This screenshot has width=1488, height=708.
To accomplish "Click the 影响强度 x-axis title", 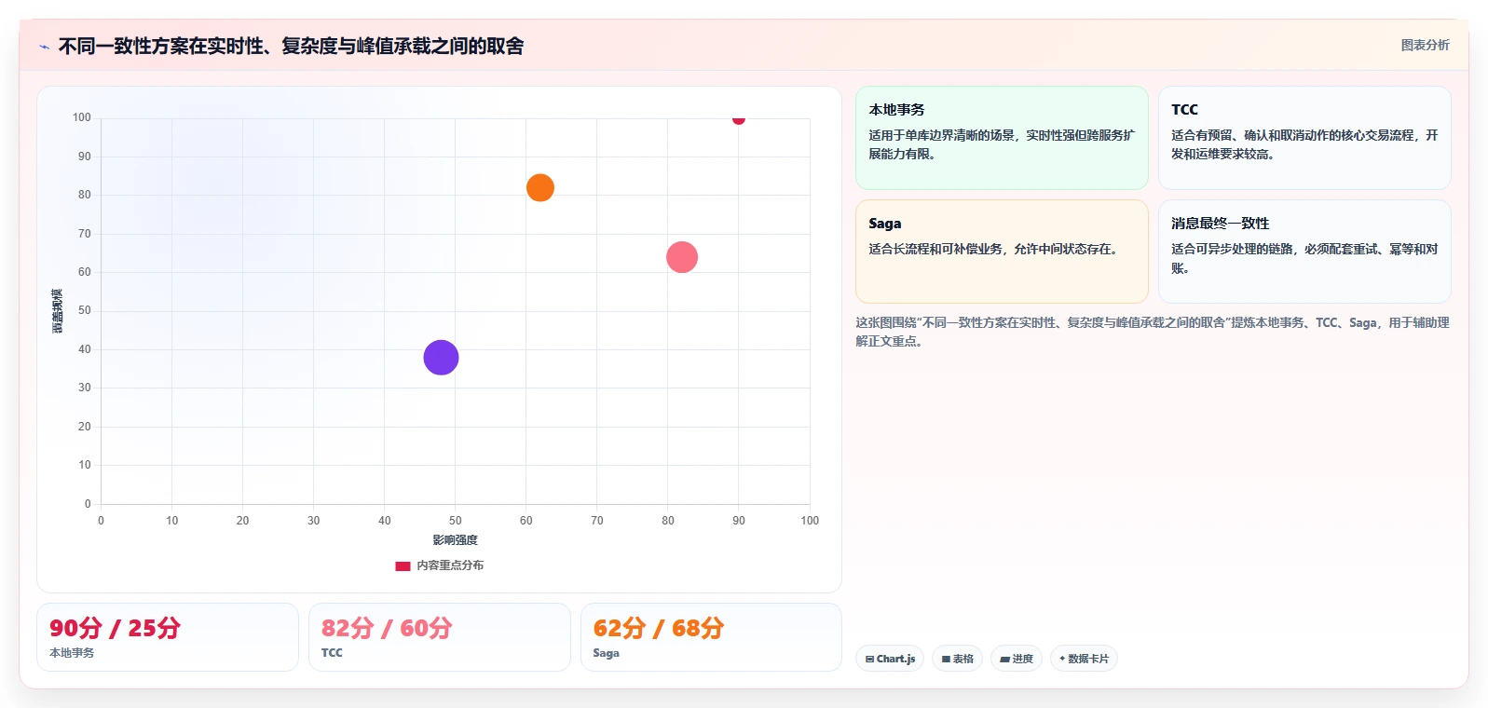I will [x=455, y=540].
